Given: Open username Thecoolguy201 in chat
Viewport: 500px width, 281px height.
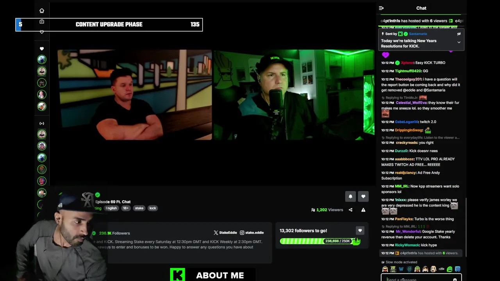Looking at the screenshot, I should tap(408, 79).
